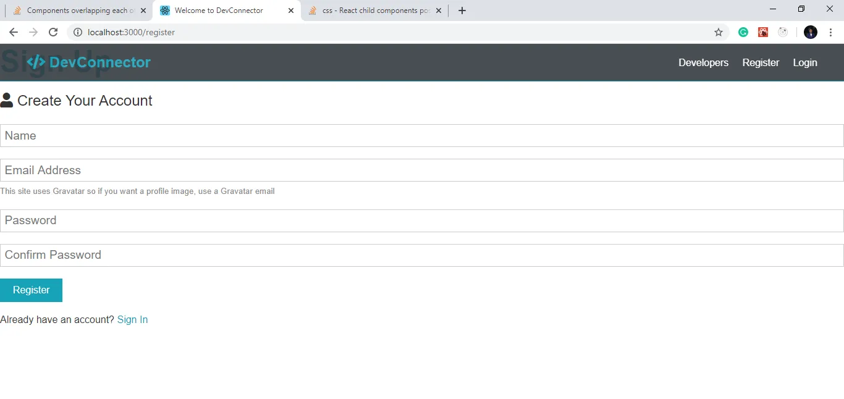Click the 'Already have an account?' text
The width and height of the screenshot is (844, 399).
point(57,319)
